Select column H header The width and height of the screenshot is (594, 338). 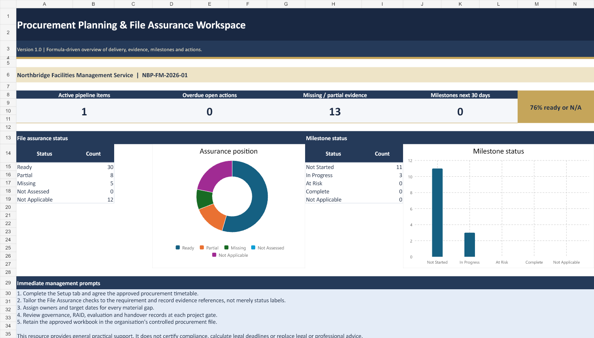[333, 4]
